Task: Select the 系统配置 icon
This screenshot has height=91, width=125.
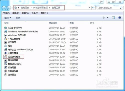Action: 6,68
